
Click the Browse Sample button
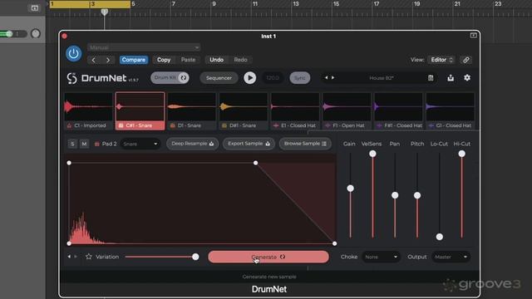305,144
